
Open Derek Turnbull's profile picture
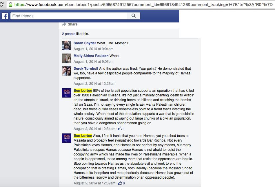[x=67, y=71]
